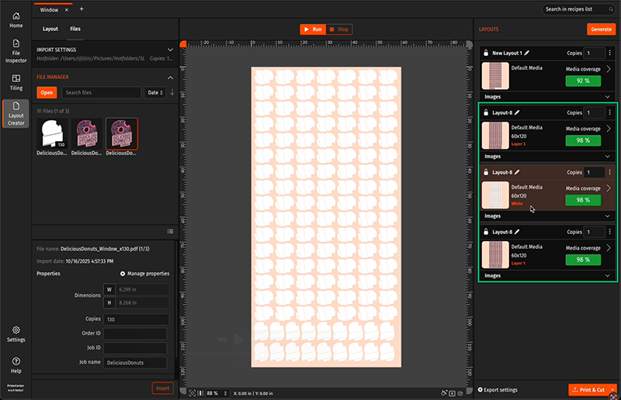
Task: Open the Tiling module in sidebar
Action: pos(16,82)
